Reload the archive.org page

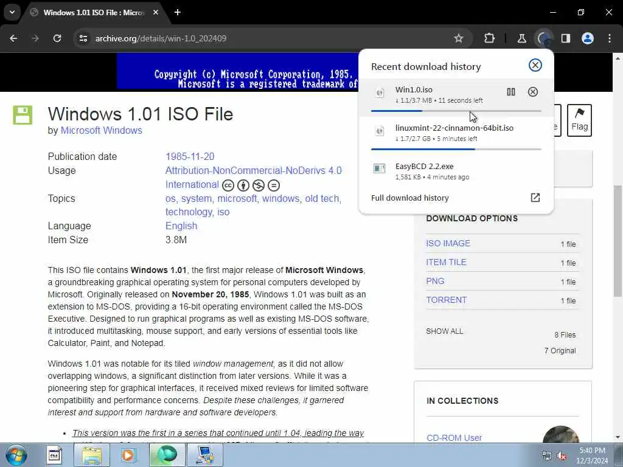(57, 38)
